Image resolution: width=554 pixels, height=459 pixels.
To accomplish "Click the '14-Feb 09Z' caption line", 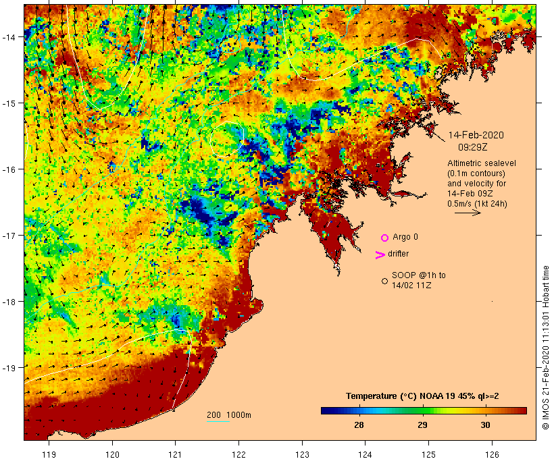I will [470, 194].
